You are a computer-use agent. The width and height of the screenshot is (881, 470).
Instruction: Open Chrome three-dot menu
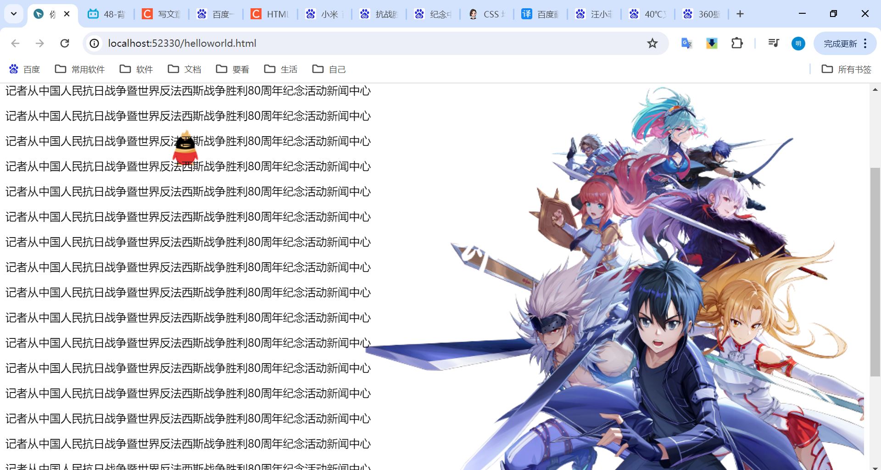point(865,44)
